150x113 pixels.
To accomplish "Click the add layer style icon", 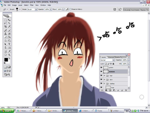I will tap(106, 90).
